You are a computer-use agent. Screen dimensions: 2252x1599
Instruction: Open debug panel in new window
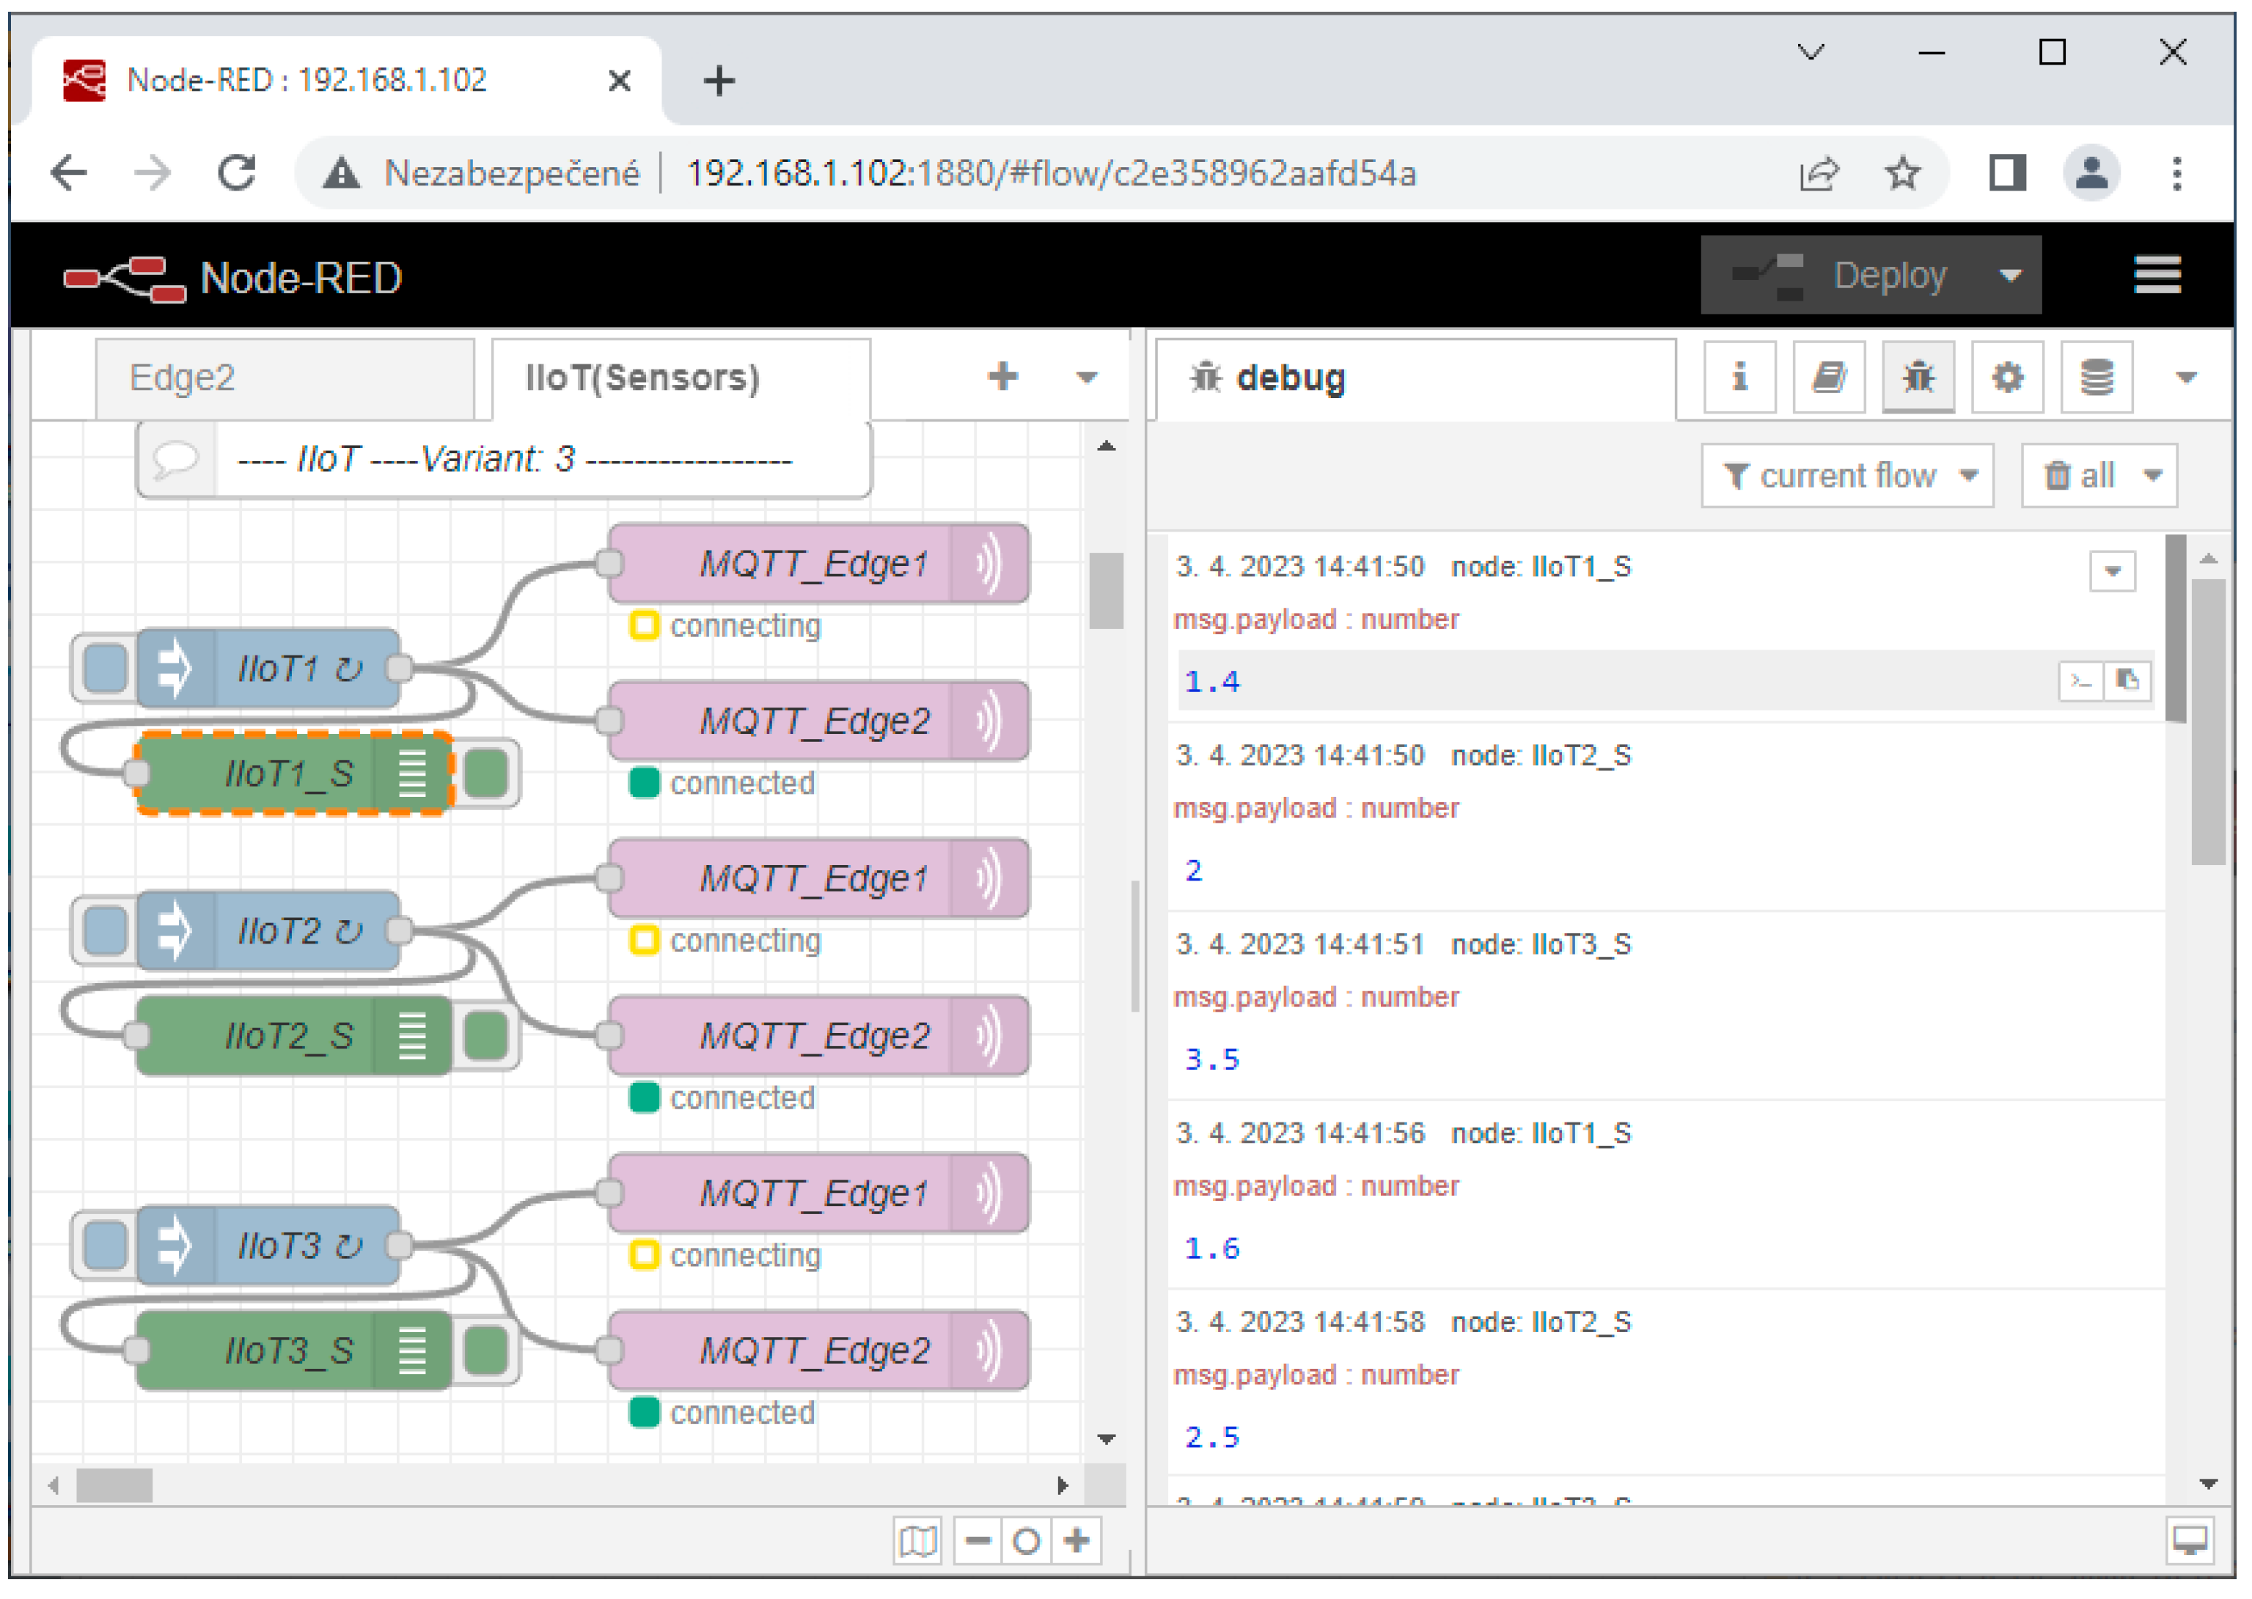pyautogui.click(x=2190, y=1540)
